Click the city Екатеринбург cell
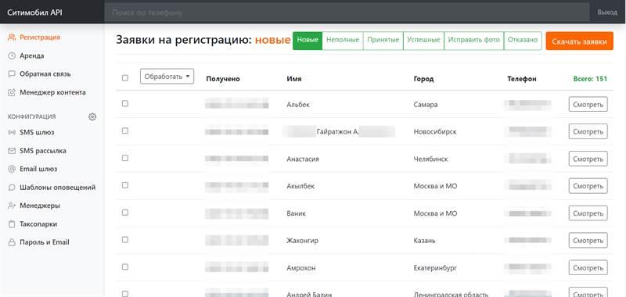 pyautogui.click(x=435, y=268)
